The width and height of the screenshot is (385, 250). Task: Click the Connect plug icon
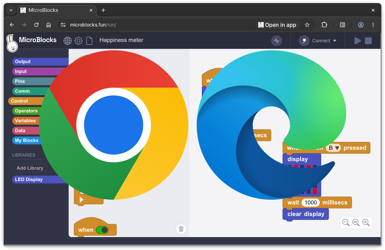click(x=304, y=41)
